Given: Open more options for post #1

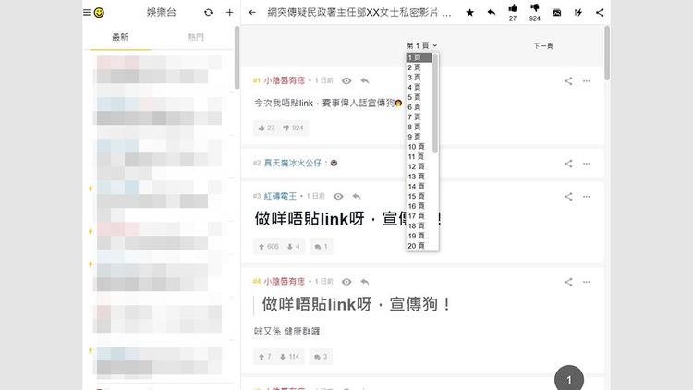Looking at the screenshot, I should (x=587, y=81).
